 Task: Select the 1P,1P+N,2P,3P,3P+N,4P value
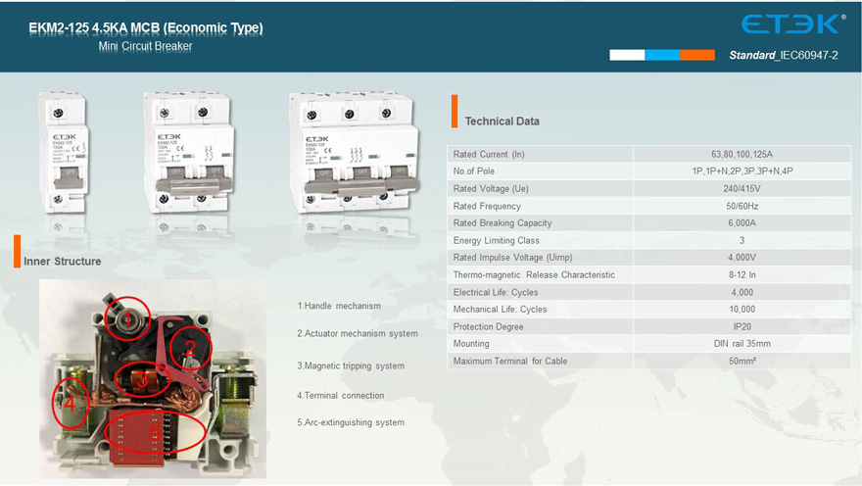click(x=742, y=170)
